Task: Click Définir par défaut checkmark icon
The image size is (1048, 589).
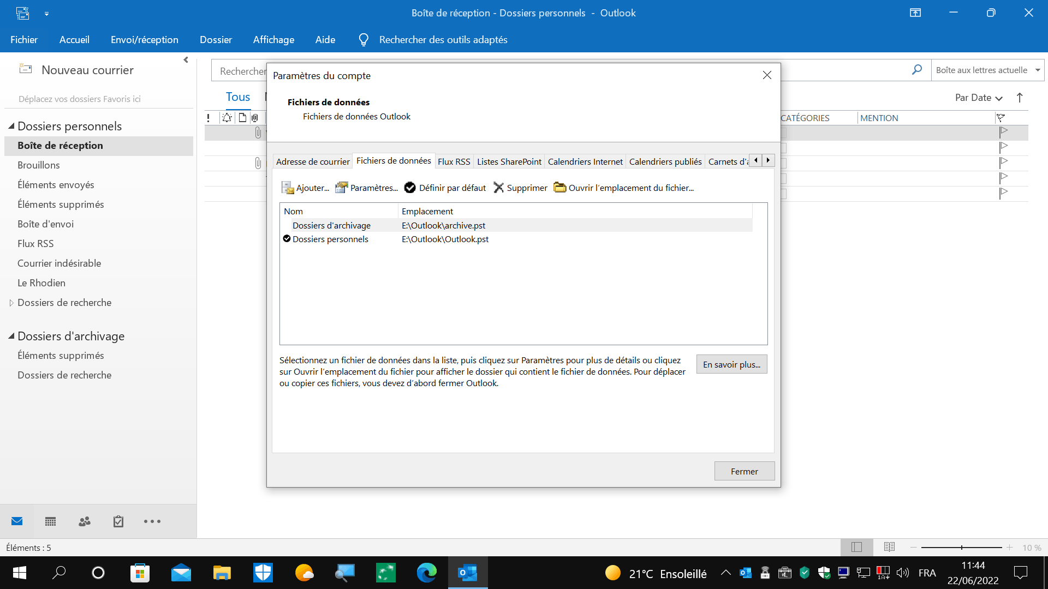Action: [410, 188]
